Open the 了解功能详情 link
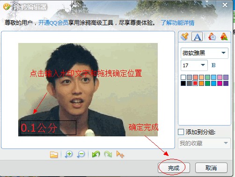The image size is (235, 177). [177, 23]
